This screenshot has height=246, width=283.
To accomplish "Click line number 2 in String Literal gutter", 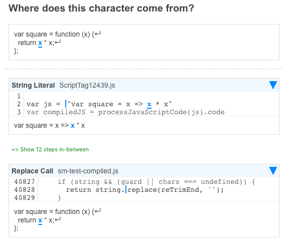I will [x=19, y=104].
